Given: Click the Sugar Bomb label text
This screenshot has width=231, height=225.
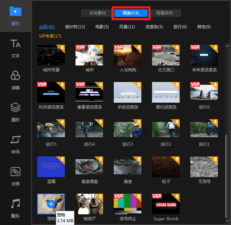Looking at the screenshot, I should point(166,219).
